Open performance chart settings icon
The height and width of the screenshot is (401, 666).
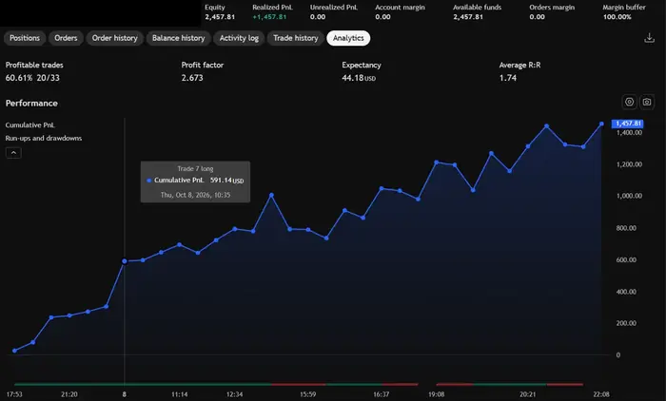pos(629,102)
